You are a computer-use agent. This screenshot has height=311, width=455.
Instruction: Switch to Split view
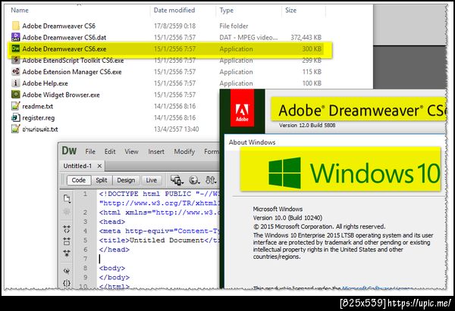tap(102, 180)
